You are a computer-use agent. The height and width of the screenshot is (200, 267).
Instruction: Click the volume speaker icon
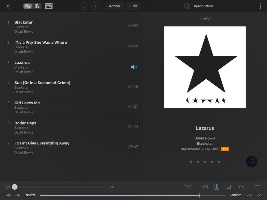[x=7, y=187]
